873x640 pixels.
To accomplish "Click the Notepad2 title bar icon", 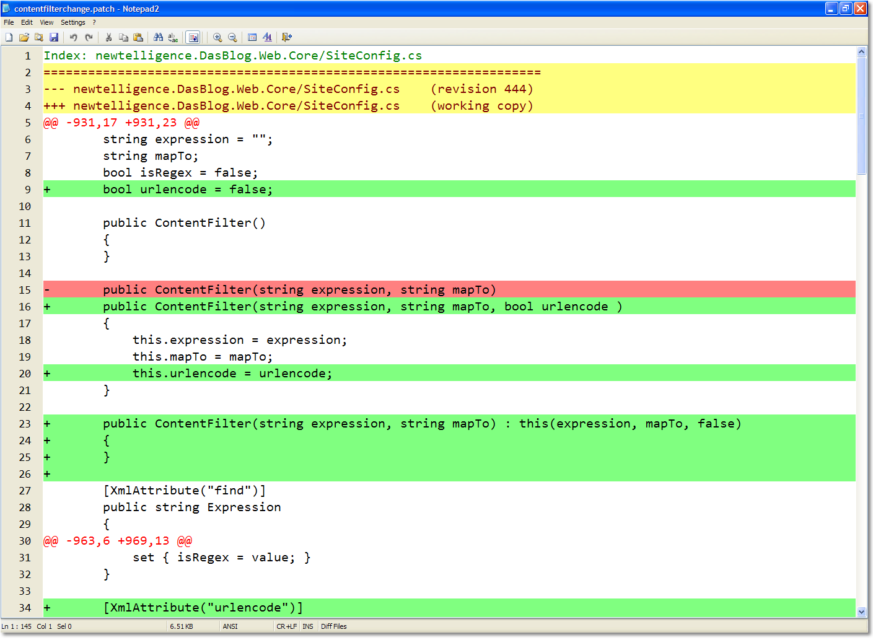I will [x=7, y=9].
